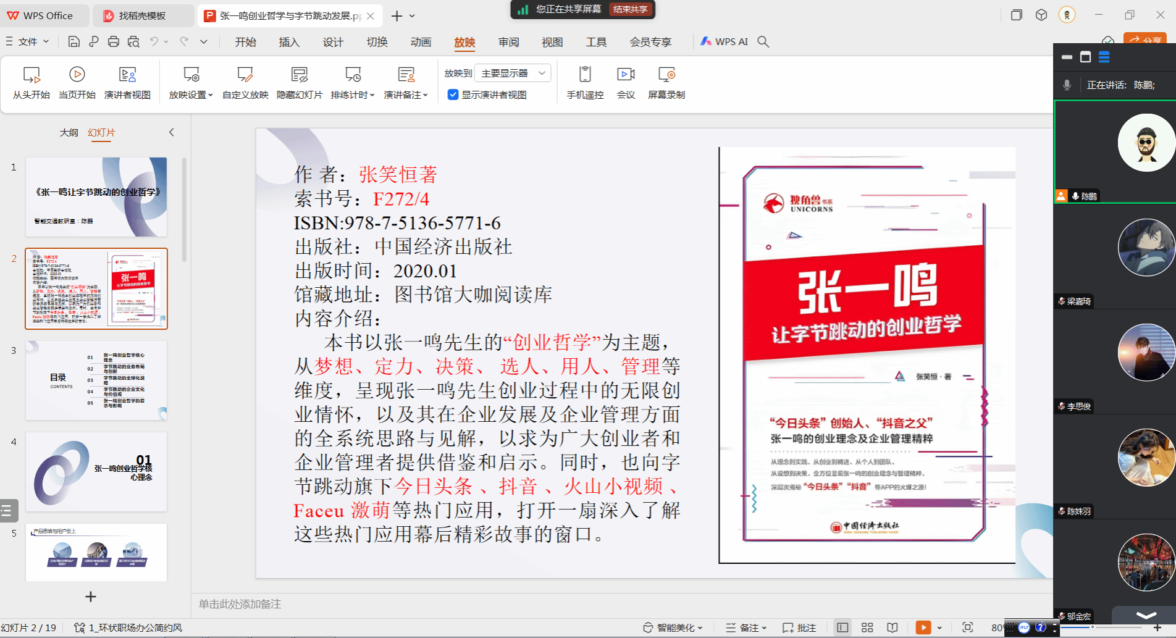Open presenter view (演讲者视图)
1176x638 pixels.
(x=127, y=83)
